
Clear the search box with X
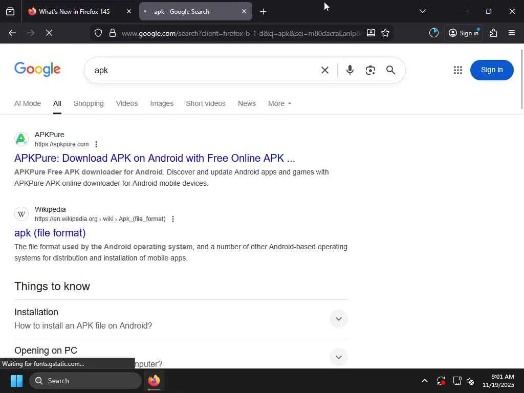[325, 70]
